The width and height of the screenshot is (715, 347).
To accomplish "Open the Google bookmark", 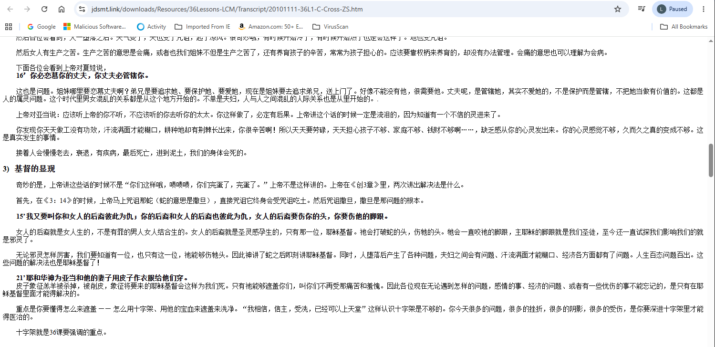I will 41,27.
